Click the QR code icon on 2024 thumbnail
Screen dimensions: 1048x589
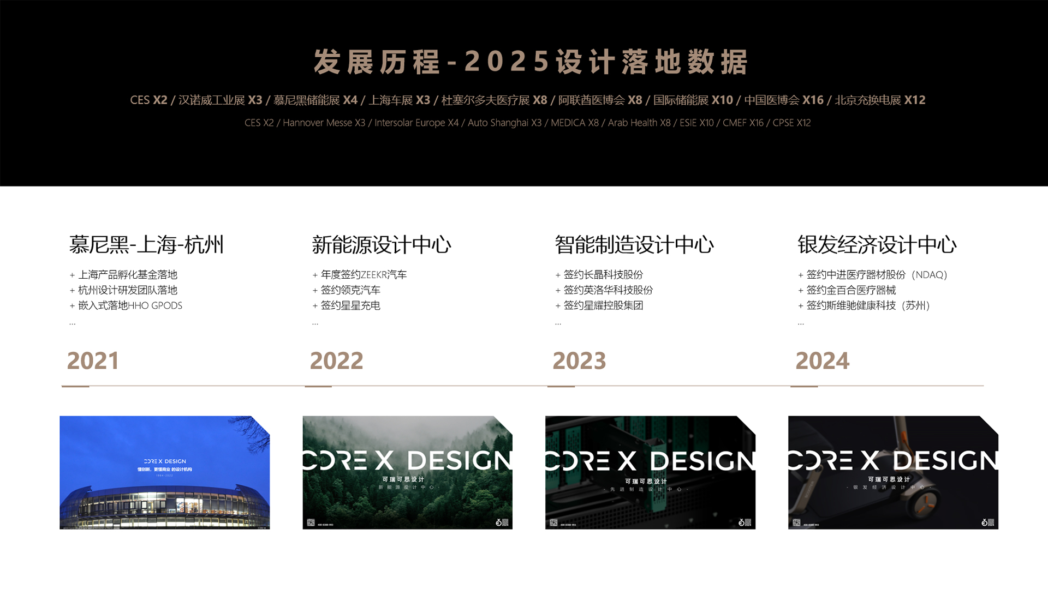[x=796, y=522]
